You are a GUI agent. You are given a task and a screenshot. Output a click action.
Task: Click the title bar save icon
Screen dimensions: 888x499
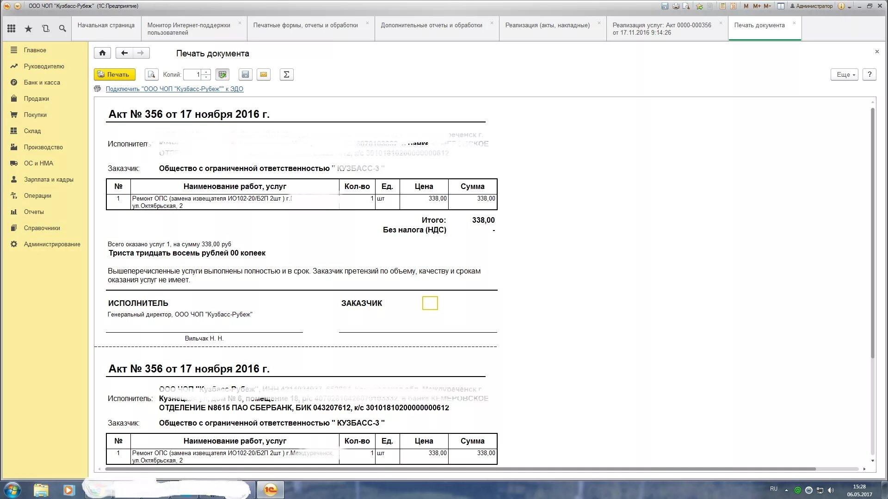click(665, 6)
